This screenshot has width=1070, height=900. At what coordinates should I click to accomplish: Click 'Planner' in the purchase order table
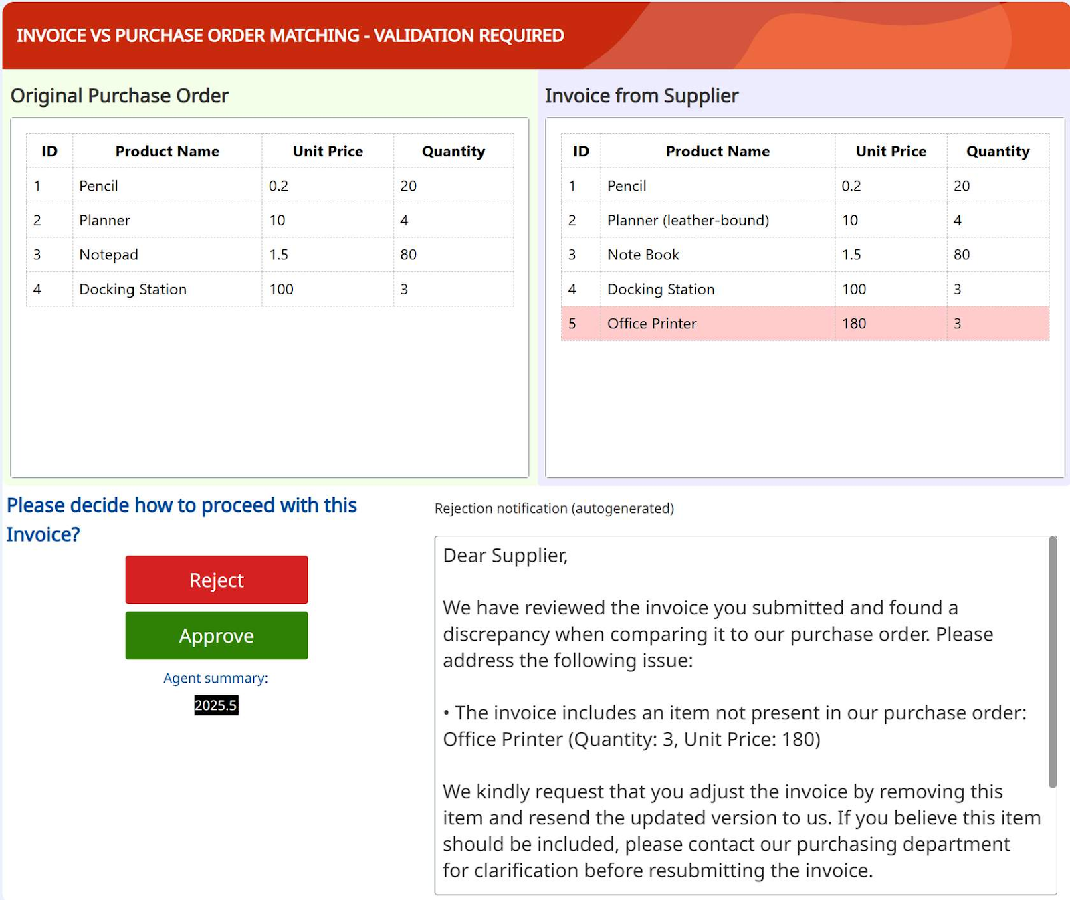[104, 220]
